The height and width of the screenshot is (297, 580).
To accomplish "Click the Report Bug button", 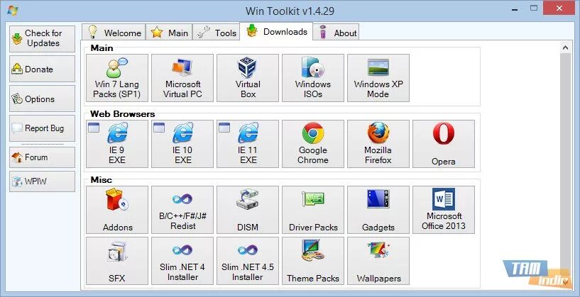I will coord(42,128).
